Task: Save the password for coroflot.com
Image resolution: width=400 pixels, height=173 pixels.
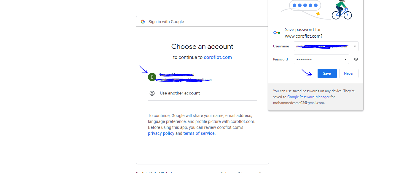Action: [x=327, y=73]
